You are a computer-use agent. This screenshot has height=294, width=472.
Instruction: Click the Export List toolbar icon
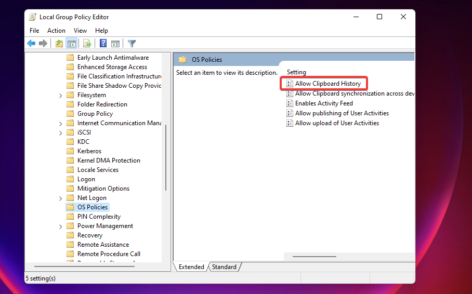[87, 44]
